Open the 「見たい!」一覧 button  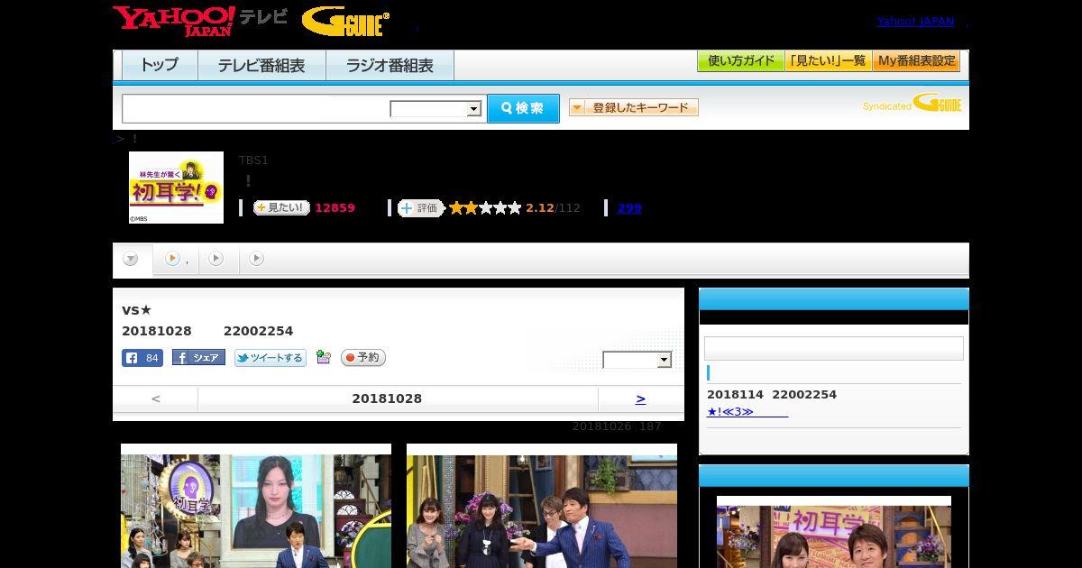pyautogui.click(x=828, y=61)
